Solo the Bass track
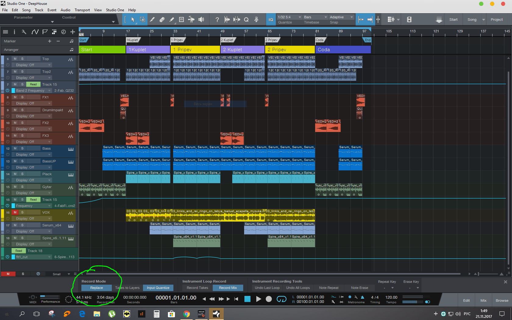Image resolution: width=512 pixels, height=320 pixels. point(22,148)
